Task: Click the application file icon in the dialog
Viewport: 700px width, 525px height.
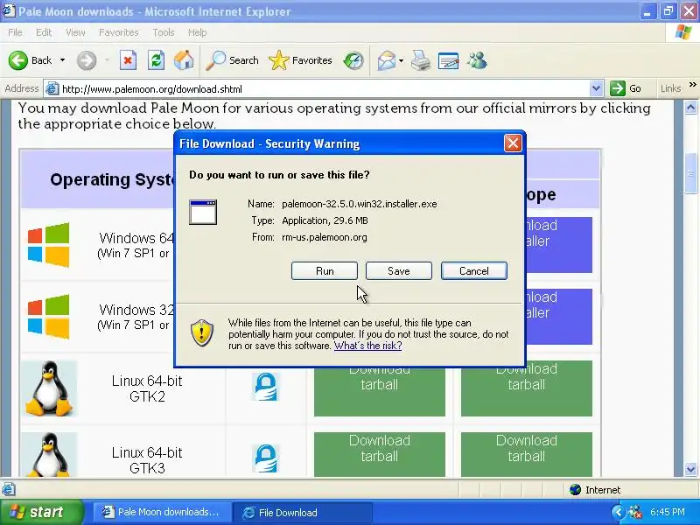Action: tap(203, 212)
